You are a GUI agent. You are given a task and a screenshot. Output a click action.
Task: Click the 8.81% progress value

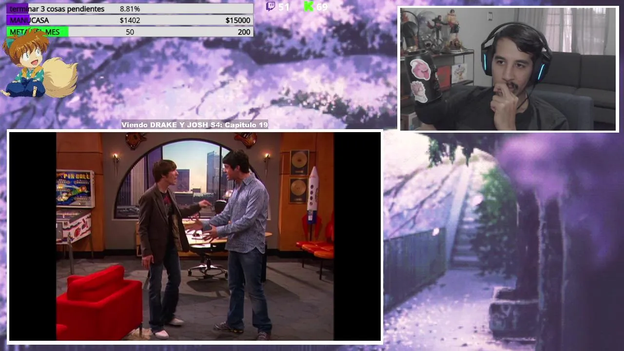130,9
